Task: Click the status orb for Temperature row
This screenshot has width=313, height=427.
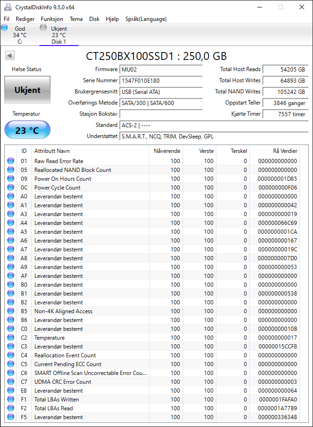Action: pos(11,337)
